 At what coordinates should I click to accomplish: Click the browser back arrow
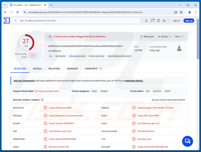[x=5, y=12]
